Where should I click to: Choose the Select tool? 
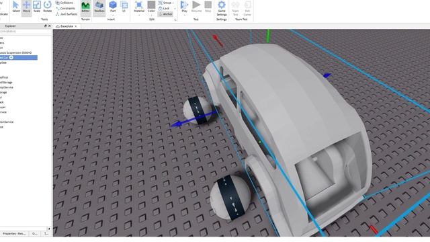point(16,7)
